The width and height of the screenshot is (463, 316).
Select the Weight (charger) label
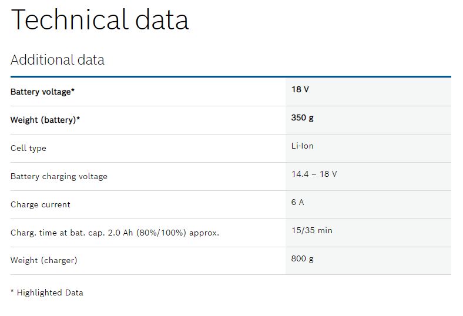[44, 260]
